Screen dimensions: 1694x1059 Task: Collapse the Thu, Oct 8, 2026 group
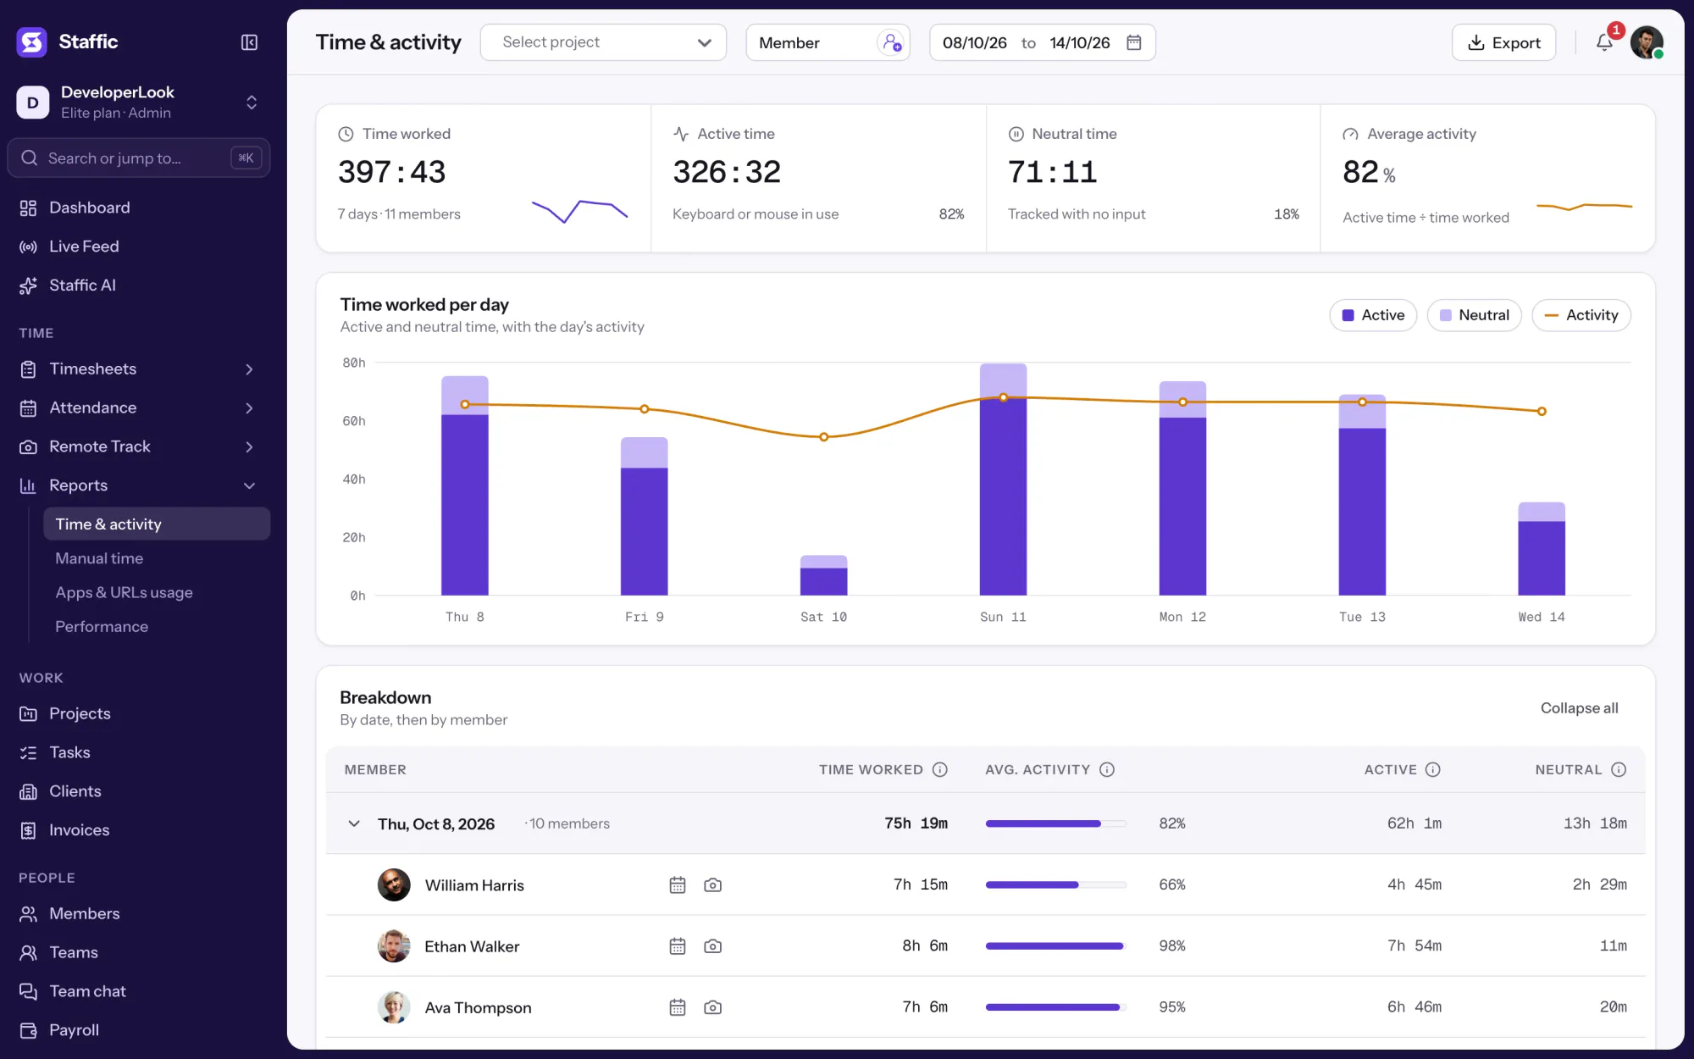[354, 823]
